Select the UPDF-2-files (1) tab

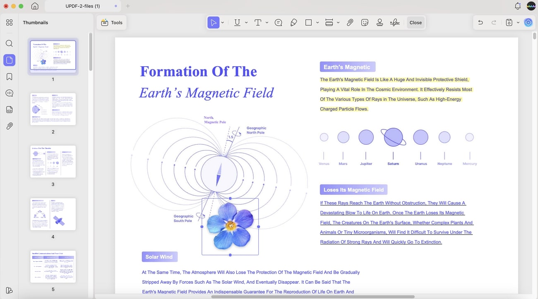coord(83,6)
